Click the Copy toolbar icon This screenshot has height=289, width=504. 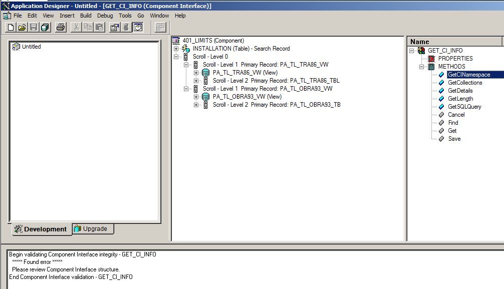point(88,28)
